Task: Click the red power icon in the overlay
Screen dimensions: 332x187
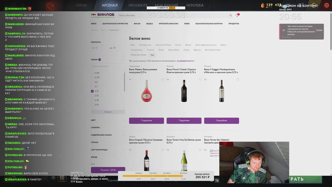Action: pyautogui.click(x=326, y=5)
